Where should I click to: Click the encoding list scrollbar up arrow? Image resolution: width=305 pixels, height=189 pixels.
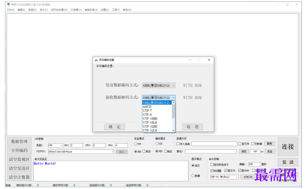coord(173,103)
